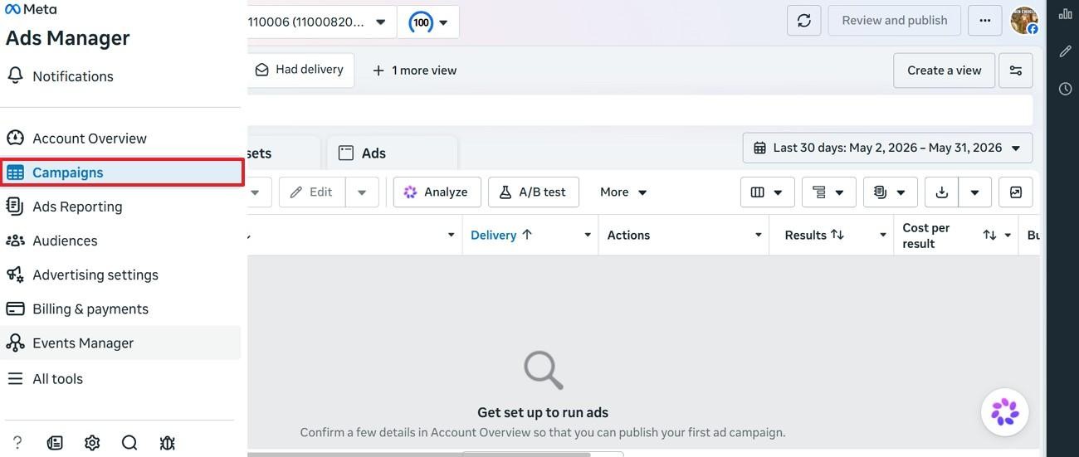
Task: Click the empty-state magnifier icon
Action: click(x=544, y=370)
